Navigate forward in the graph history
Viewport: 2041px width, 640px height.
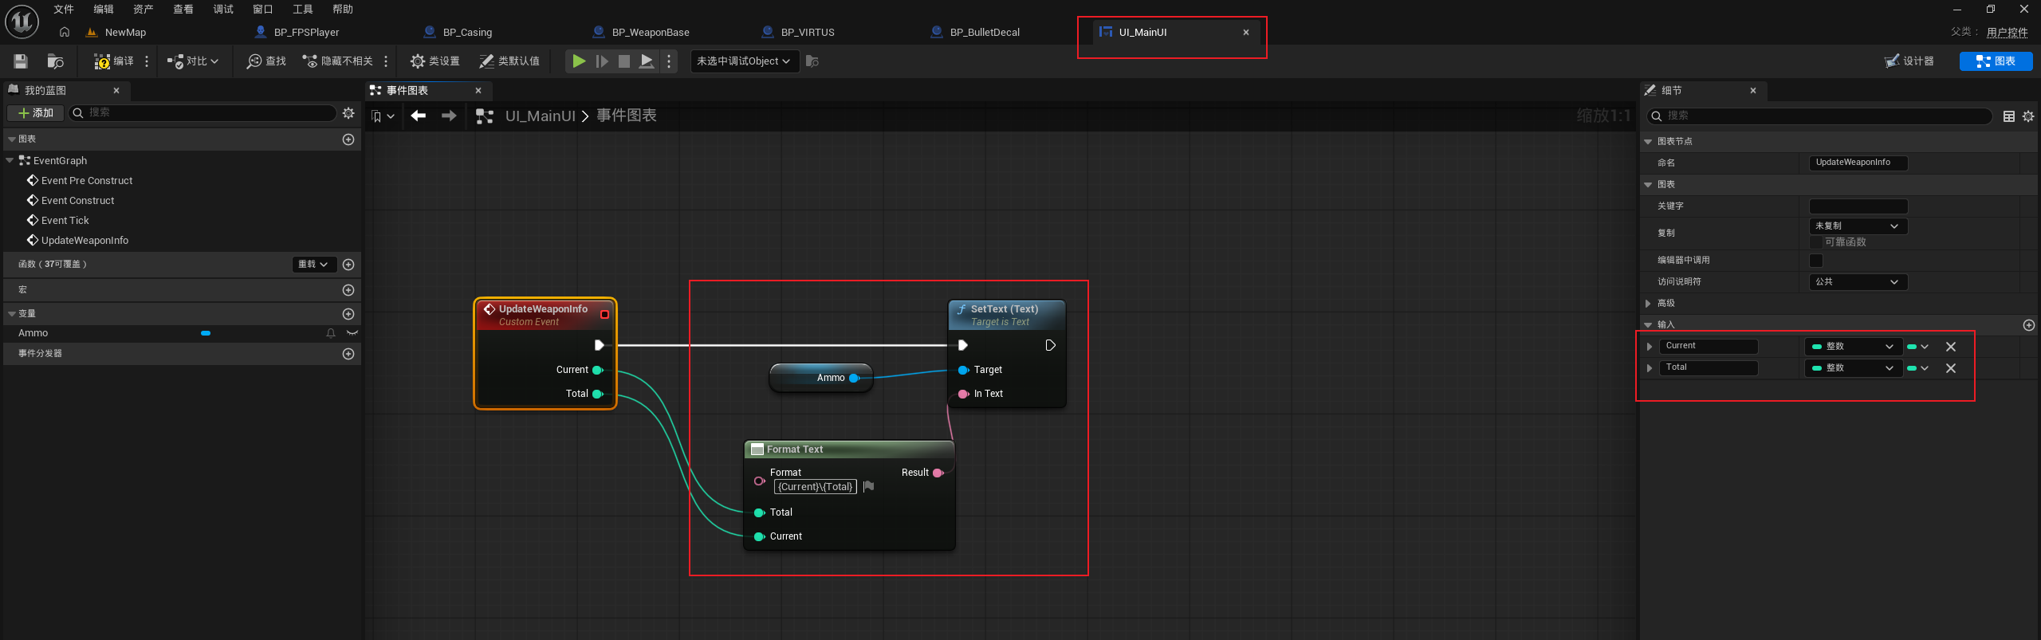449,116
